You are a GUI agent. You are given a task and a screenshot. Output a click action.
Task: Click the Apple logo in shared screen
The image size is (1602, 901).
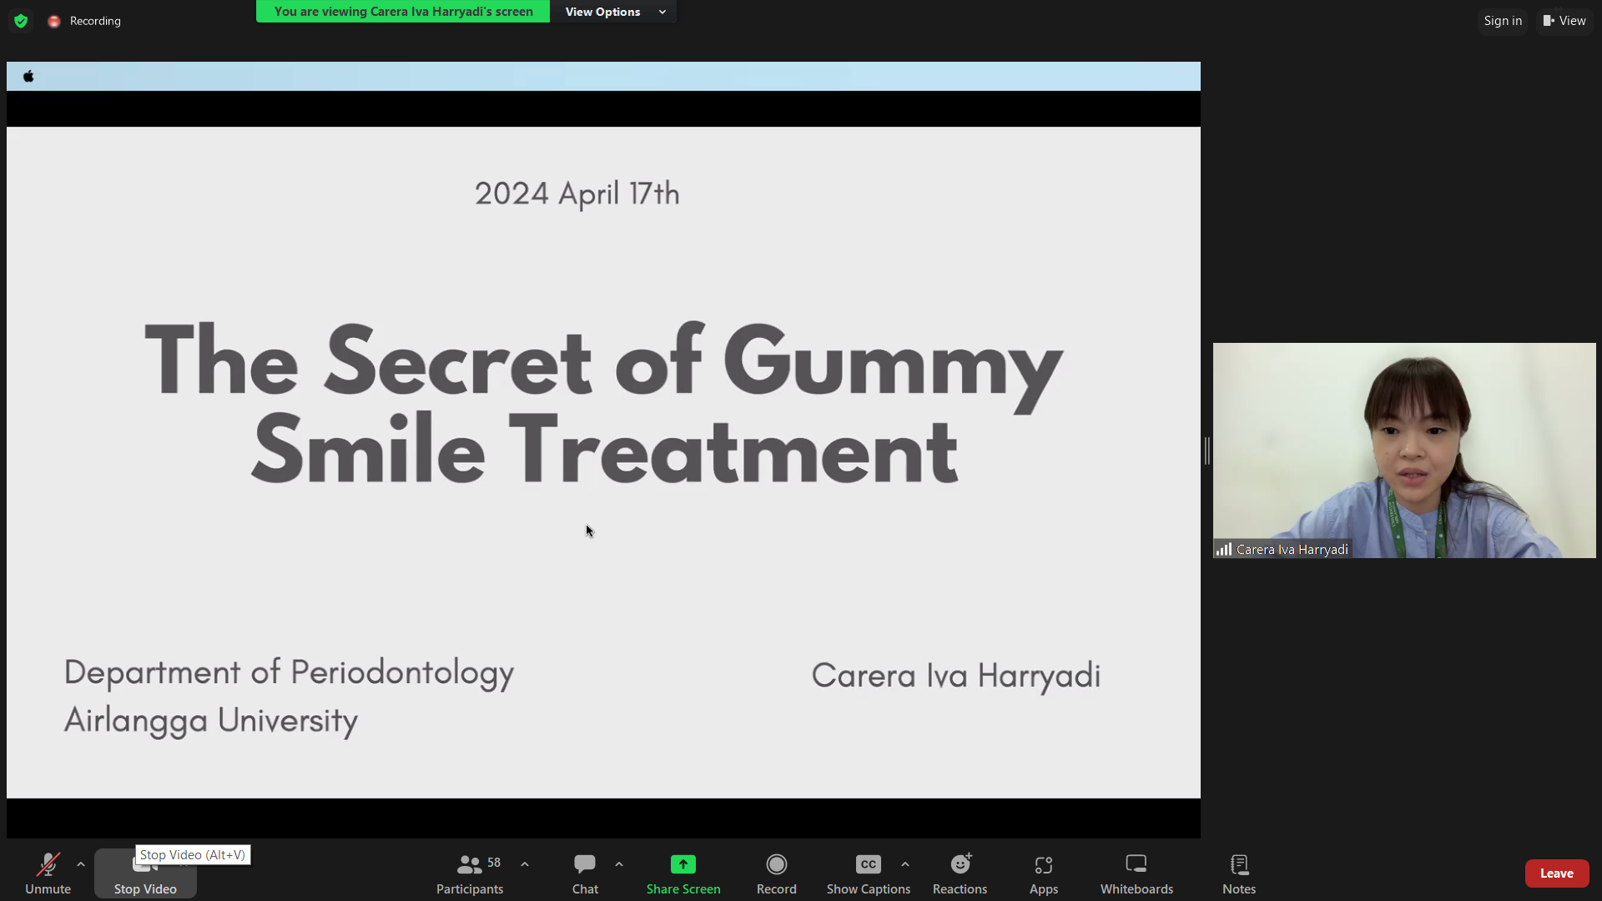point(28,76)
